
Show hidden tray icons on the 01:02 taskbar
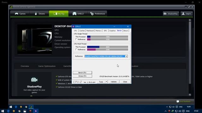click(165, 111)
